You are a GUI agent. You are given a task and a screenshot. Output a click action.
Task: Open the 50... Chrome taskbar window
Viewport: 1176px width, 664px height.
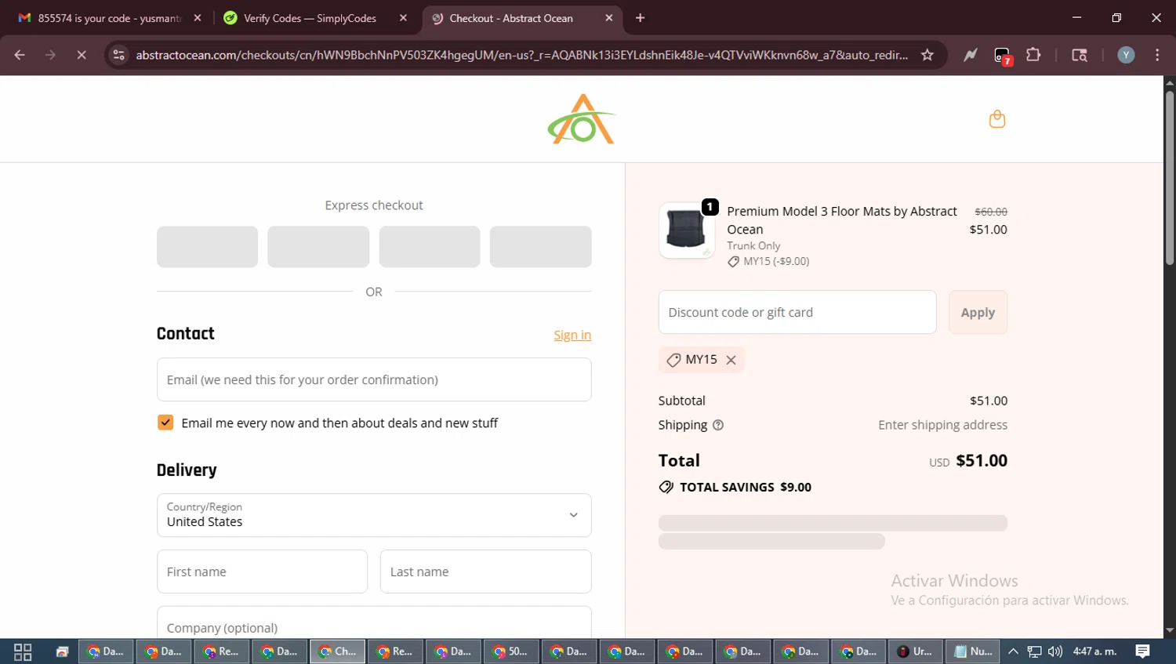click(x=510, y=651)
